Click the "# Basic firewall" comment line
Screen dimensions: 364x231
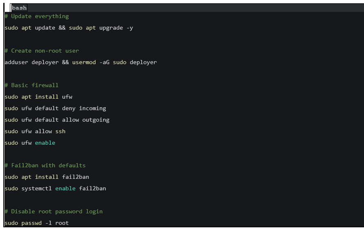click(x=31, y=85)
